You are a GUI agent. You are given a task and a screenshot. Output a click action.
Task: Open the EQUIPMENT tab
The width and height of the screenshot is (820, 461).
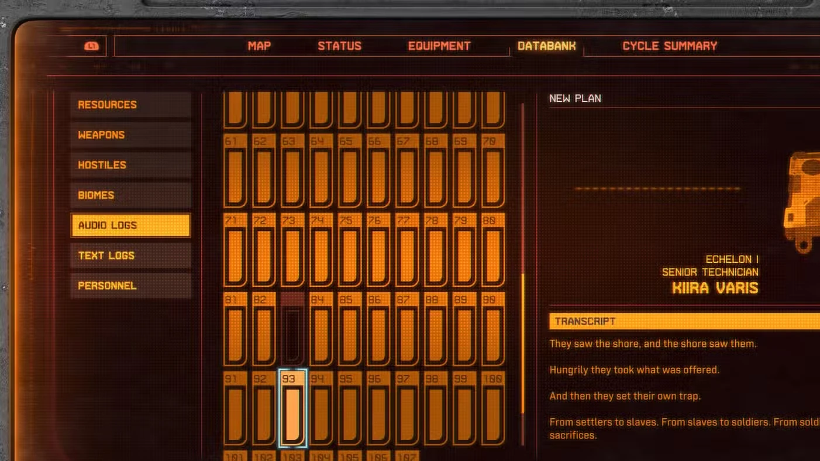(439, 46)
